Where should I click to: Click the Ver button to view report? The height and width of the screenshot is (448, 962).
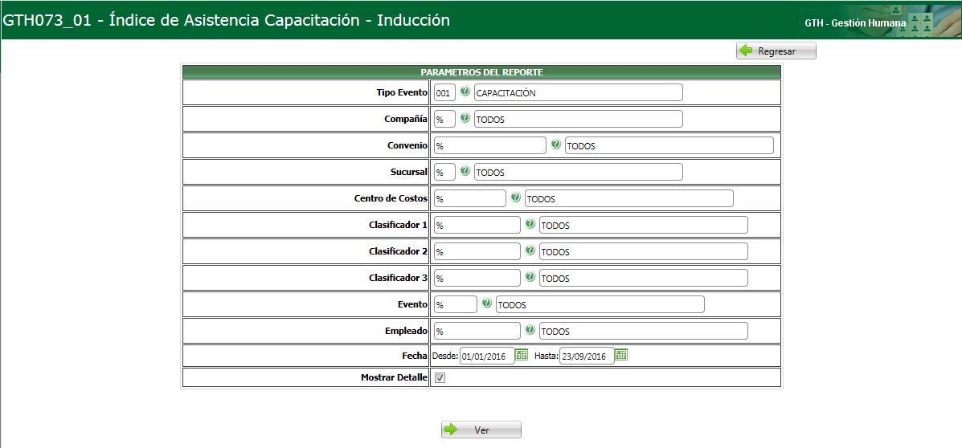(x=481, y=430)
